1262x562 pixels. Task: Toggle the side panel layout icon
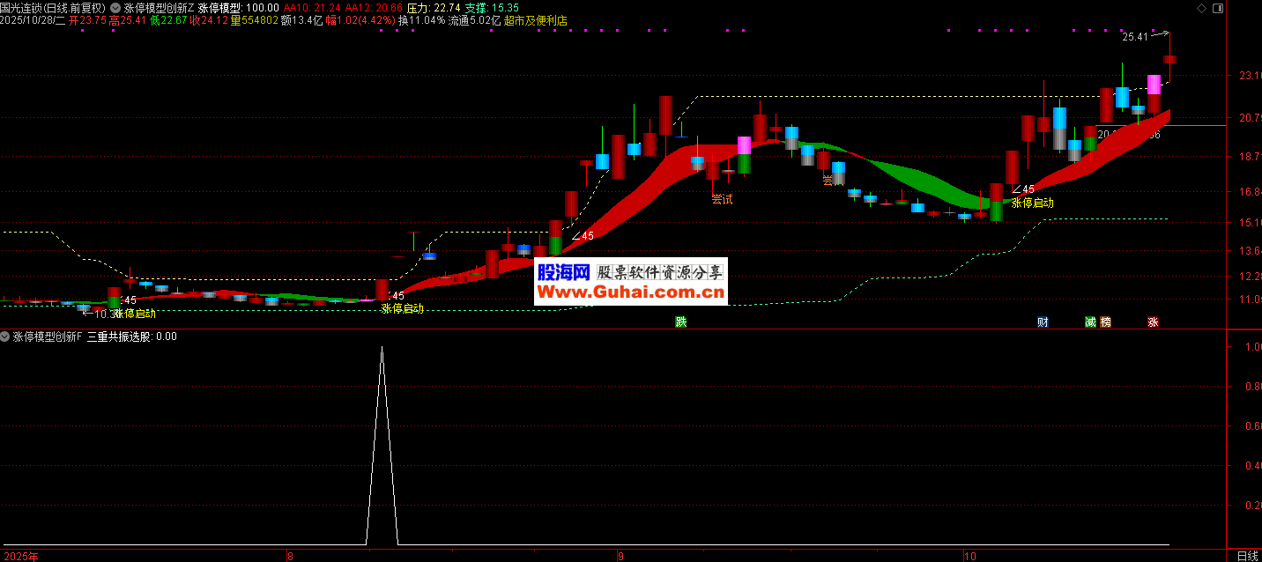pos(1217,8)
